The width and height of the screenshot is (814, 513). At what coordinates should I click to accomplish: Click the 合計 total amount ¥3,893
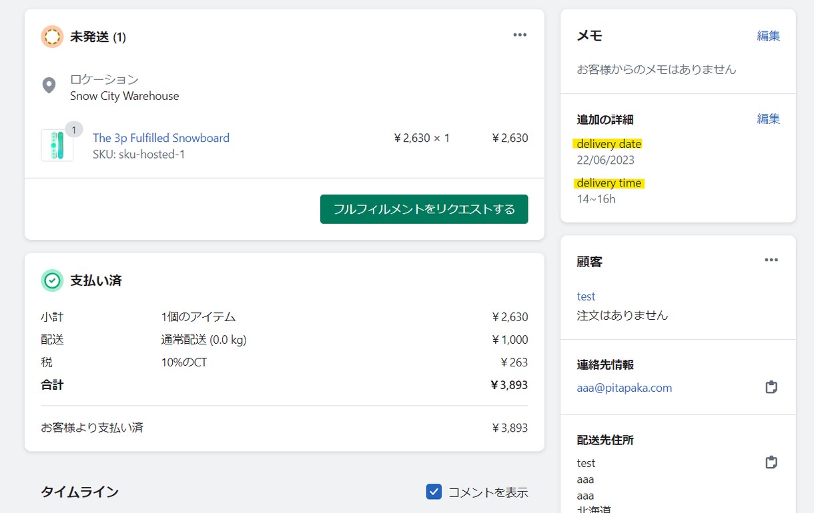[x=509, y=384]
